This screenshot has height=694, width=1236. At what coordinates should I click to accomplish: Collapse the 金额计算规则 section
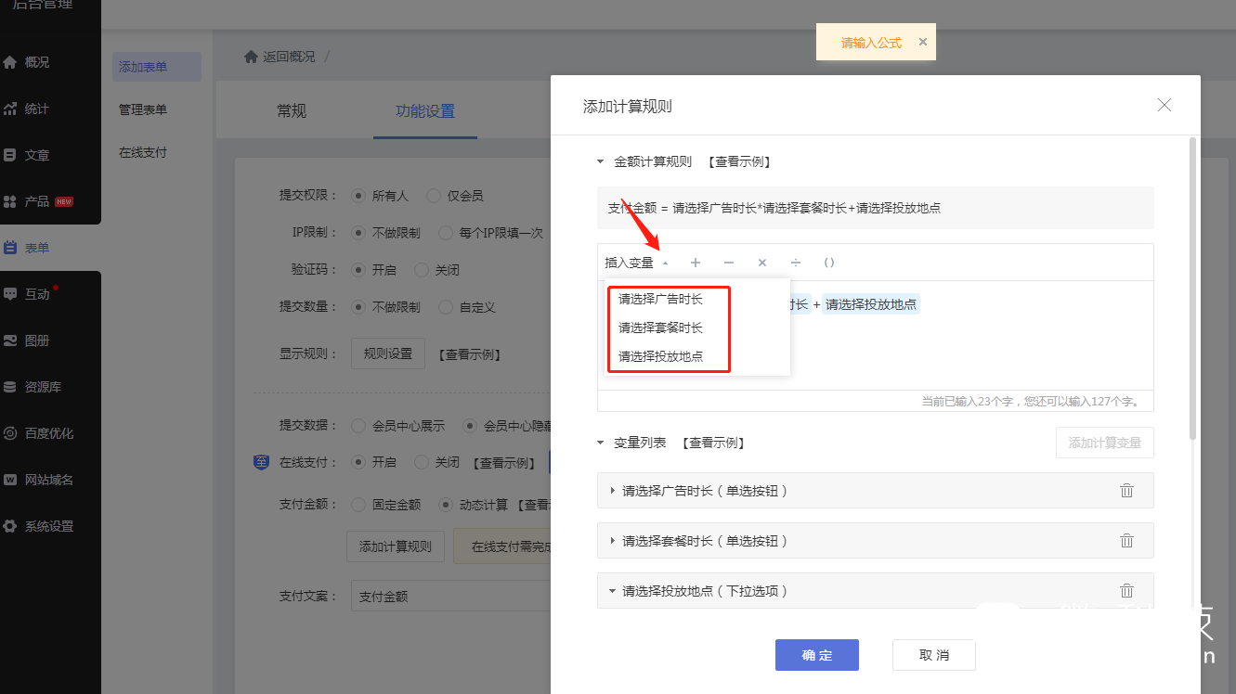point(601,161)
